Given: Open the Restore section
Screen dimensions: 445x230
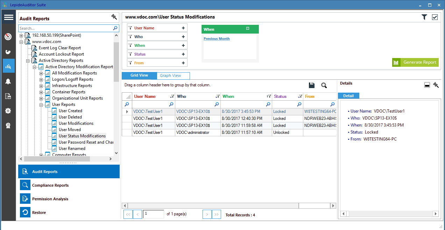Looking at the screenshot, I should click(x=69, y=213).
